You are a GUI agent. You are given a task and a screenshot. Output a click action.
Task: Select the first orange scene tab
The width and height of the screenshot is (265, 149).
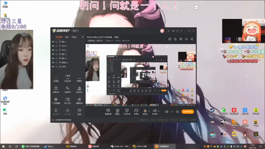(x=59, y=37)
